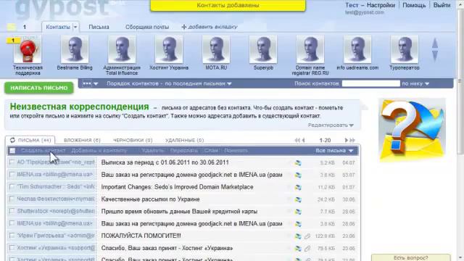Click the Удалить action
Image resolution: width=464 pixels, height=261 pixels.
click(x=153, y=151)
